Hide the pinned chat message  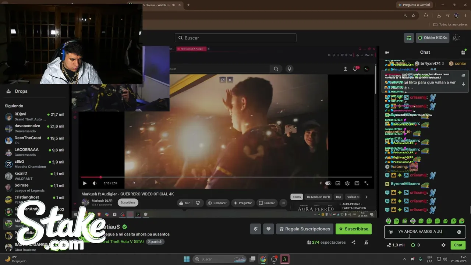463,75
